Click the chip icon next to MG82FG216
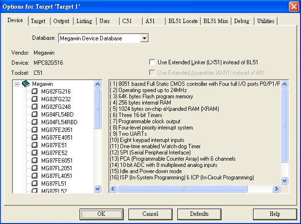The height and width of the screenshot is (224, 301). coord(35,92)
